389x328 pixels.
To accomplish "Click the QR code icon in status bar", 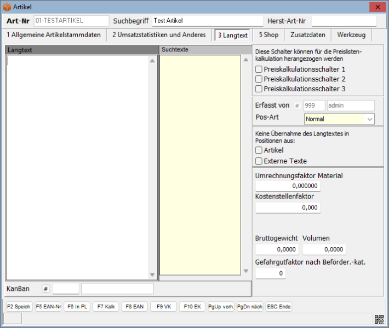I will coord(379,319).
